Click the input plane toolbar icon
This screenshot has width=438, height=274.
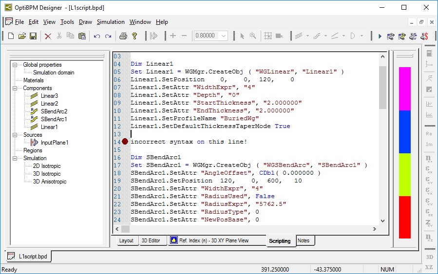[x=153, y=36]
